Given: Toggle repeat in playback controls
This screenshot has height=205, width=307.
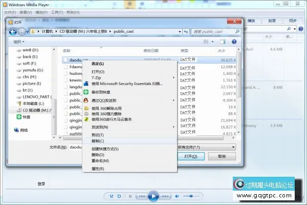Looking at the screenshot, I should (119, 196).
